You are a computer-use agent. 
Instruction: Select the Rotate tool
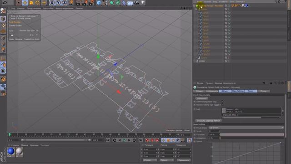[37, 3]
